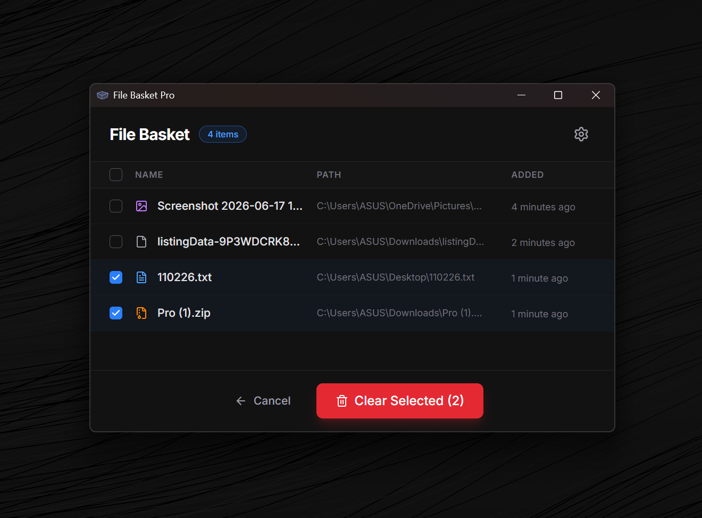Click the text document icon beside 110226.txt
This screenshot has width=702, height=518.
click(141, 277)
